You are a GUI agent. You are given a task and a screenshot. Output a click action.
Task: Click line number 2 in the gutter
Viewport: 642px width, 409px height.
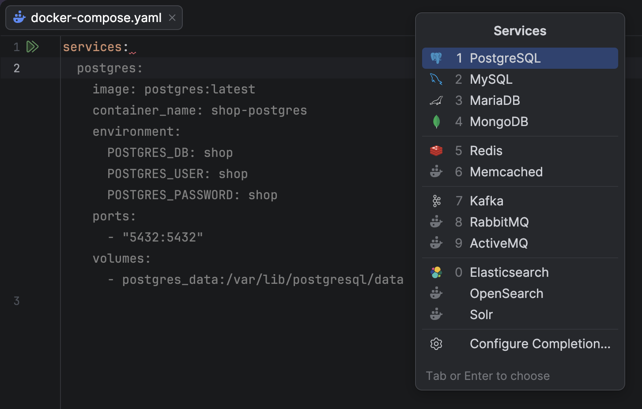(16, 68)
